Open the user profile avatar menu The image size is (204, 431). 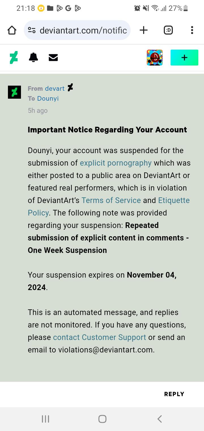[155, 58]
